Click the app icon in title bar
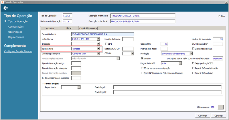This screenshot has width=229, height=120. 2,2
